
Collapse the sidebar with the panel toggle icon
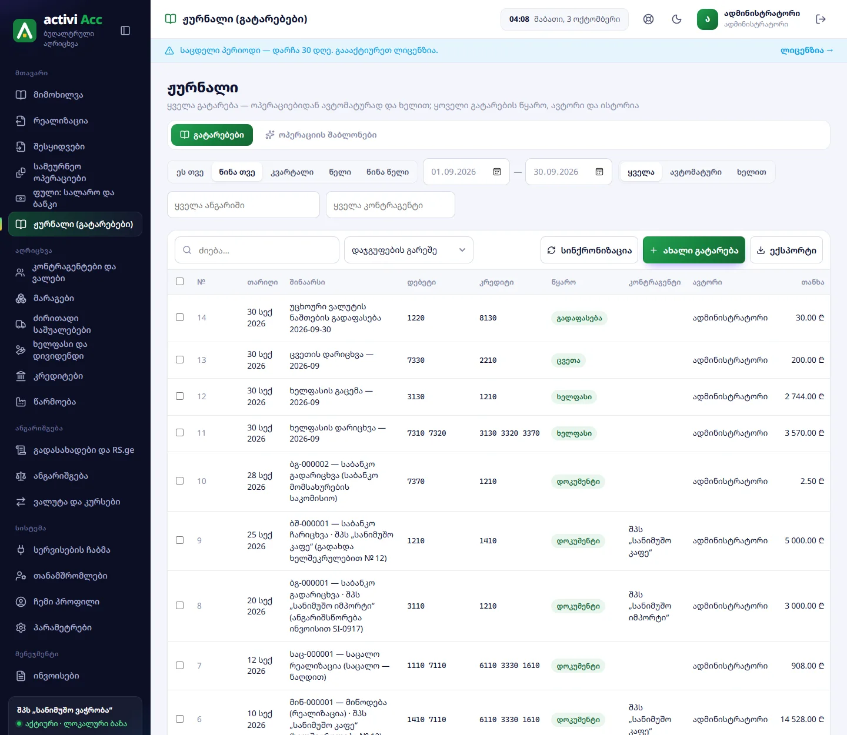[125, 31]
